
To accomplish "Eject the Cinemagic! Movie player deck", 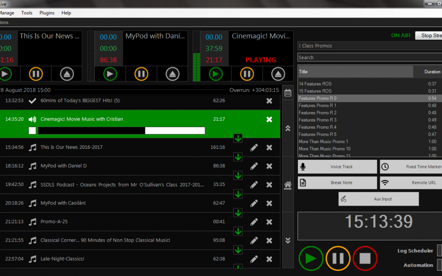I will 278,74.
